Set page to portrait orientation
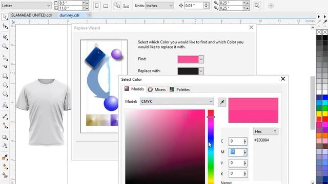The height and width of the screenshot is (184, 328). tap(97, 6)
